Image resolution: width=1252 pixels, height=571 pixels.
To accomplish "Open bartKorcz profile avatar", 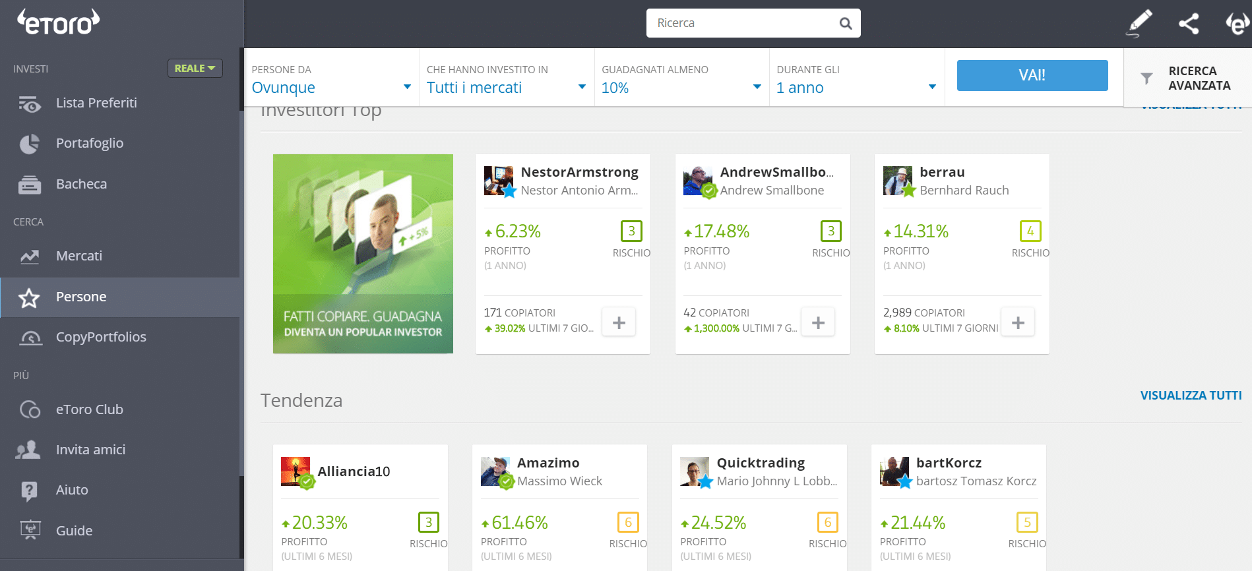I will pyautogui.click(x=894, y=471).
